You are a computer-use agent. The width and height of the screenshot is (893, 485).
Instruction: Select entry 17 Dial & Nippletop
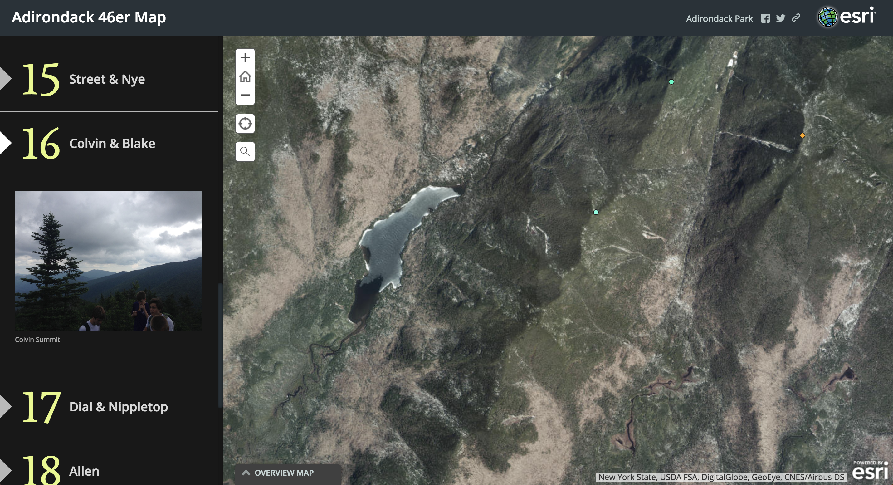coord(118,407)
